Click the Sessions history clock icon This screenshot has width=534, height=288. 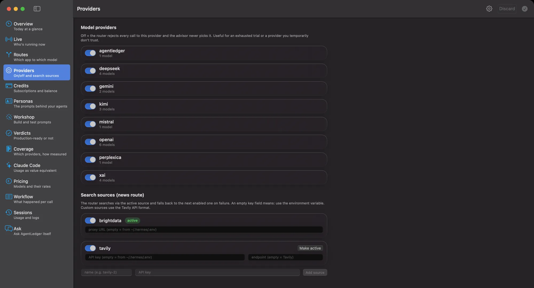9,213
